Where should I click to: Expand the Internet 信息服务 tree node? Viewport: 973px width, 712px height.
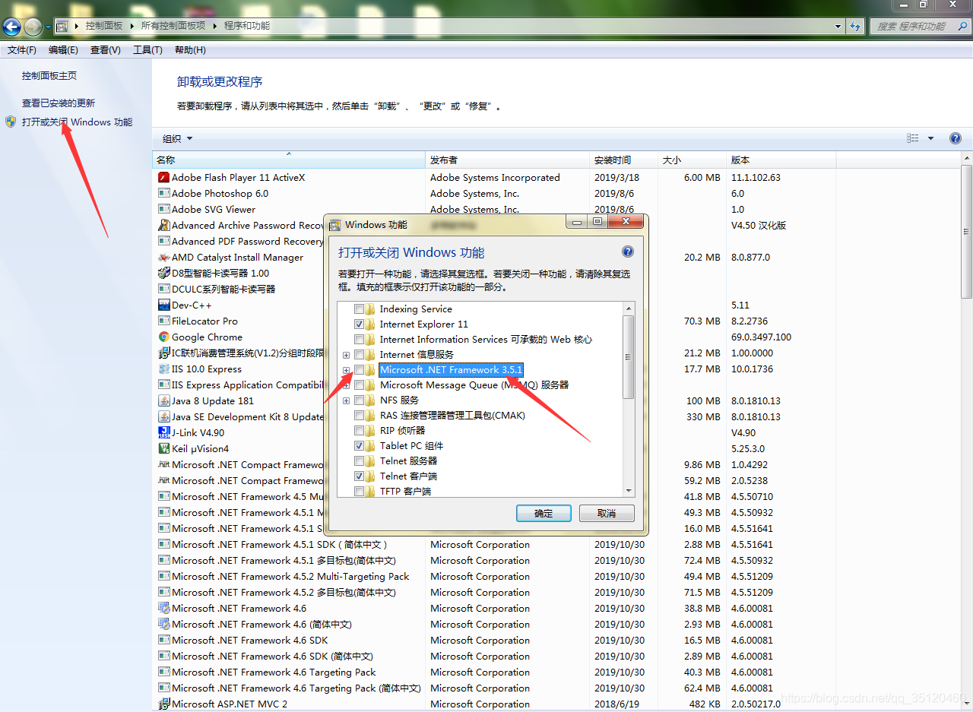click(x=347, y=355)
